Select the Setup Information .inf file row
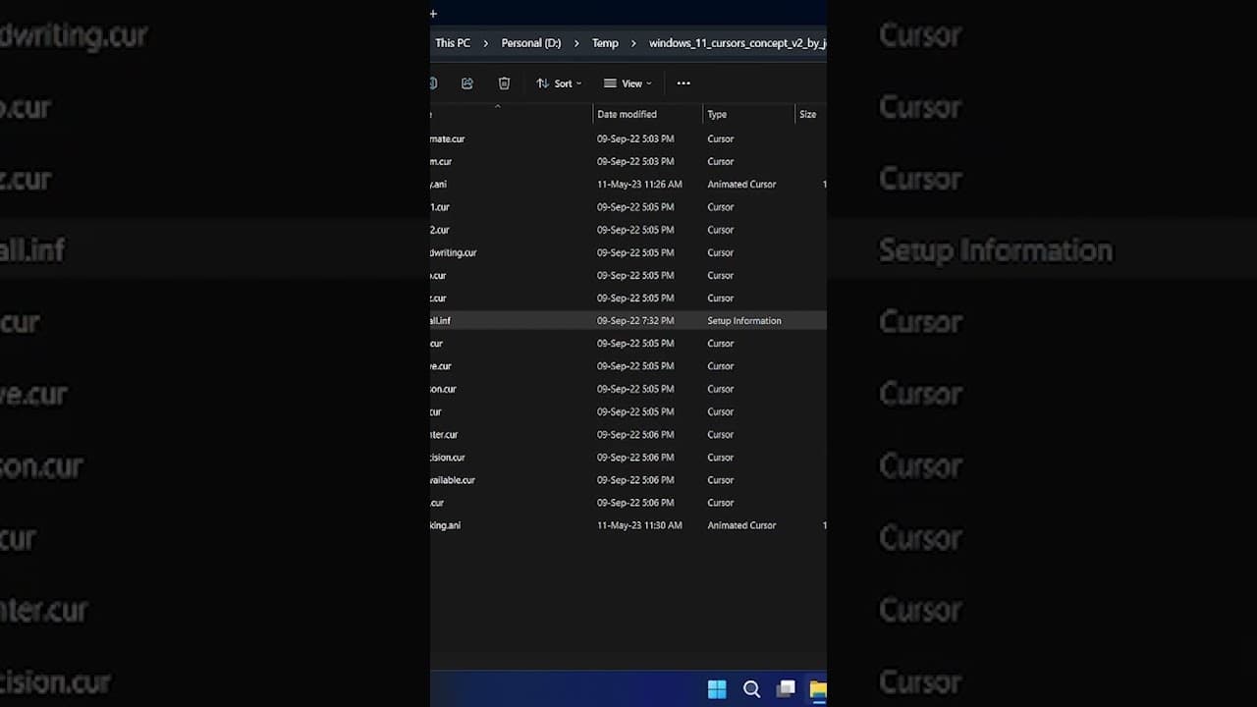The height and width of the screenshot is (707, 1257). click(628, 321)
